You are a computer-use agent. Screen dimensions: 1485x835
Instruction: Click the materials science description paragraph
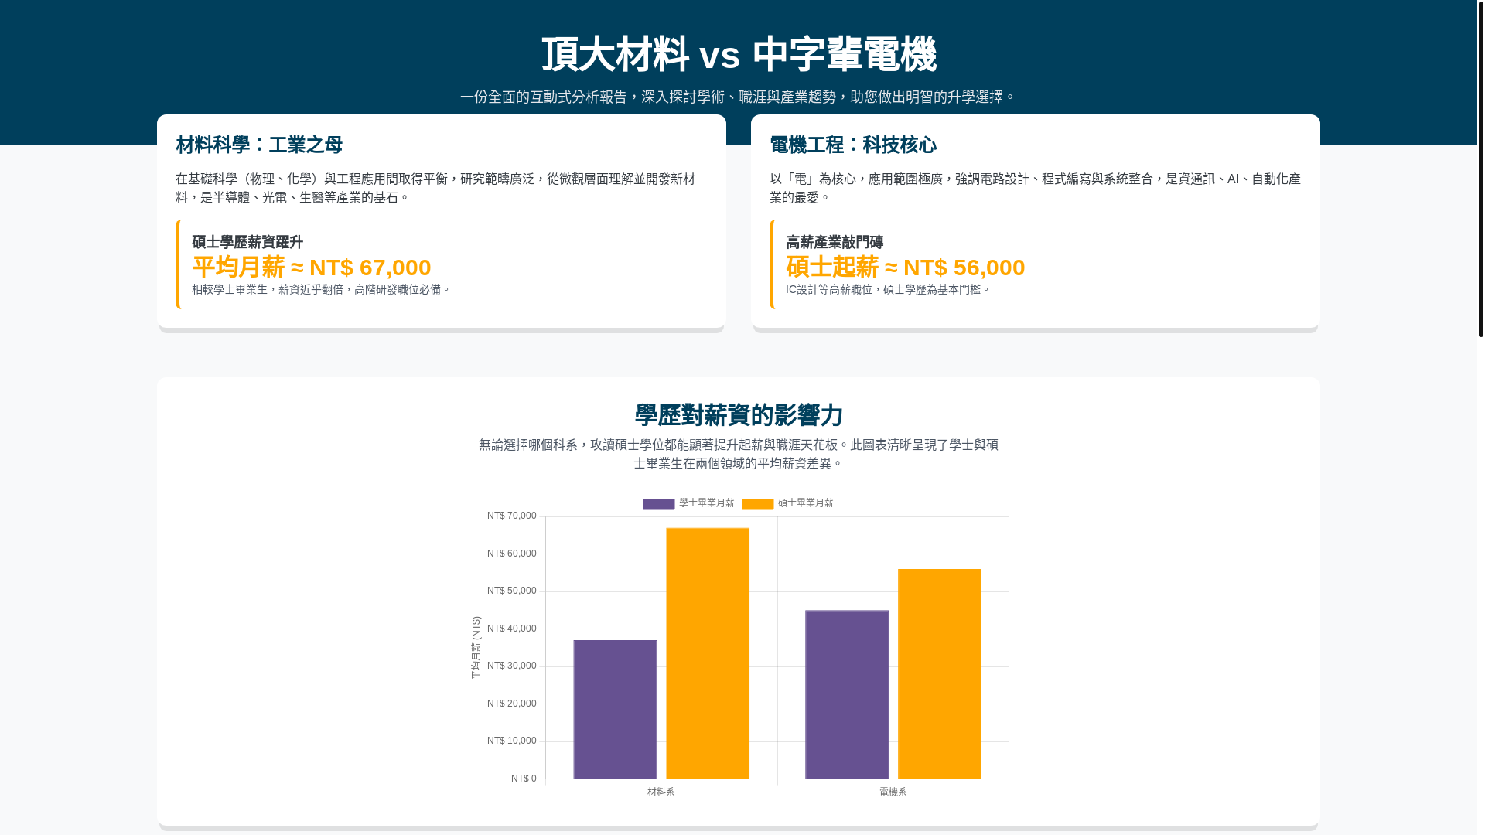pyautogui.click(x=435, y=188)
